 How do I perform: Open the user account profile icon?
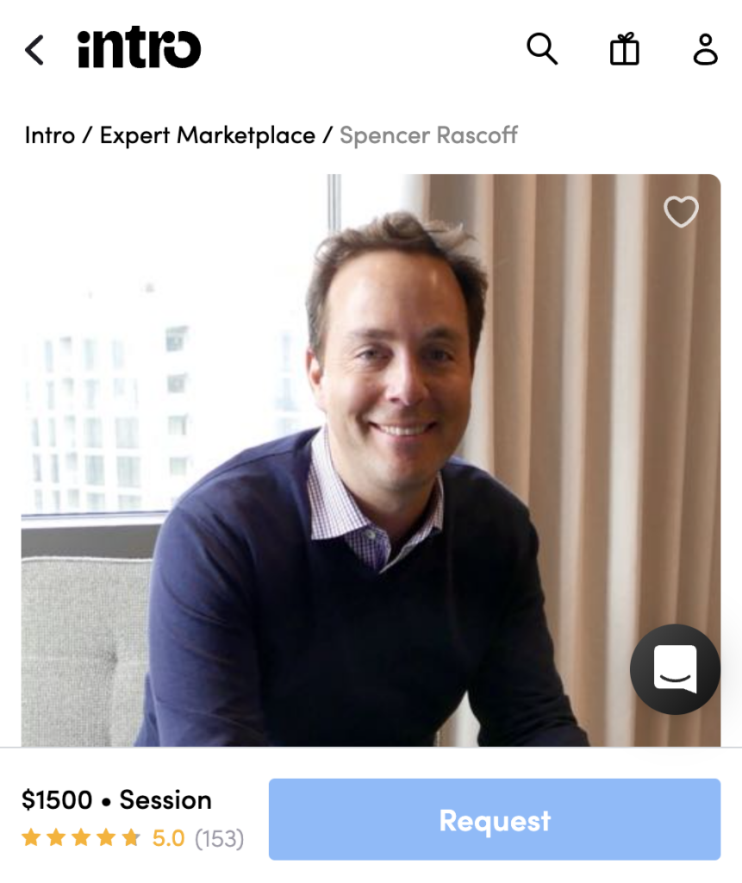coord(706,49)
